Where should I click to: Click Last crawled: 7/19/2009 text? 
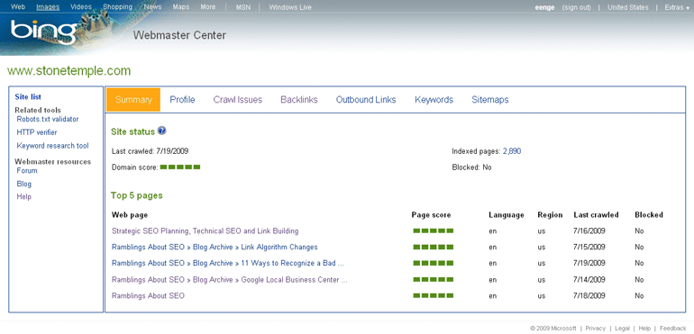coord(150,151)
